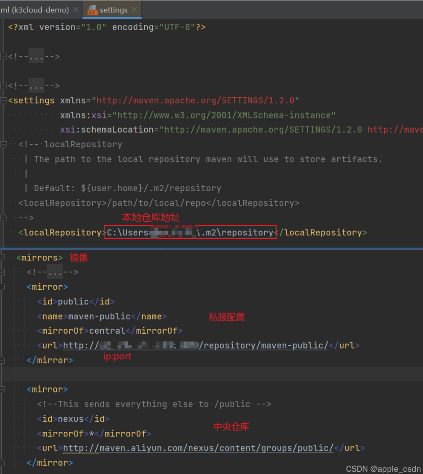Click the opening settings tag name

(34, 100)
